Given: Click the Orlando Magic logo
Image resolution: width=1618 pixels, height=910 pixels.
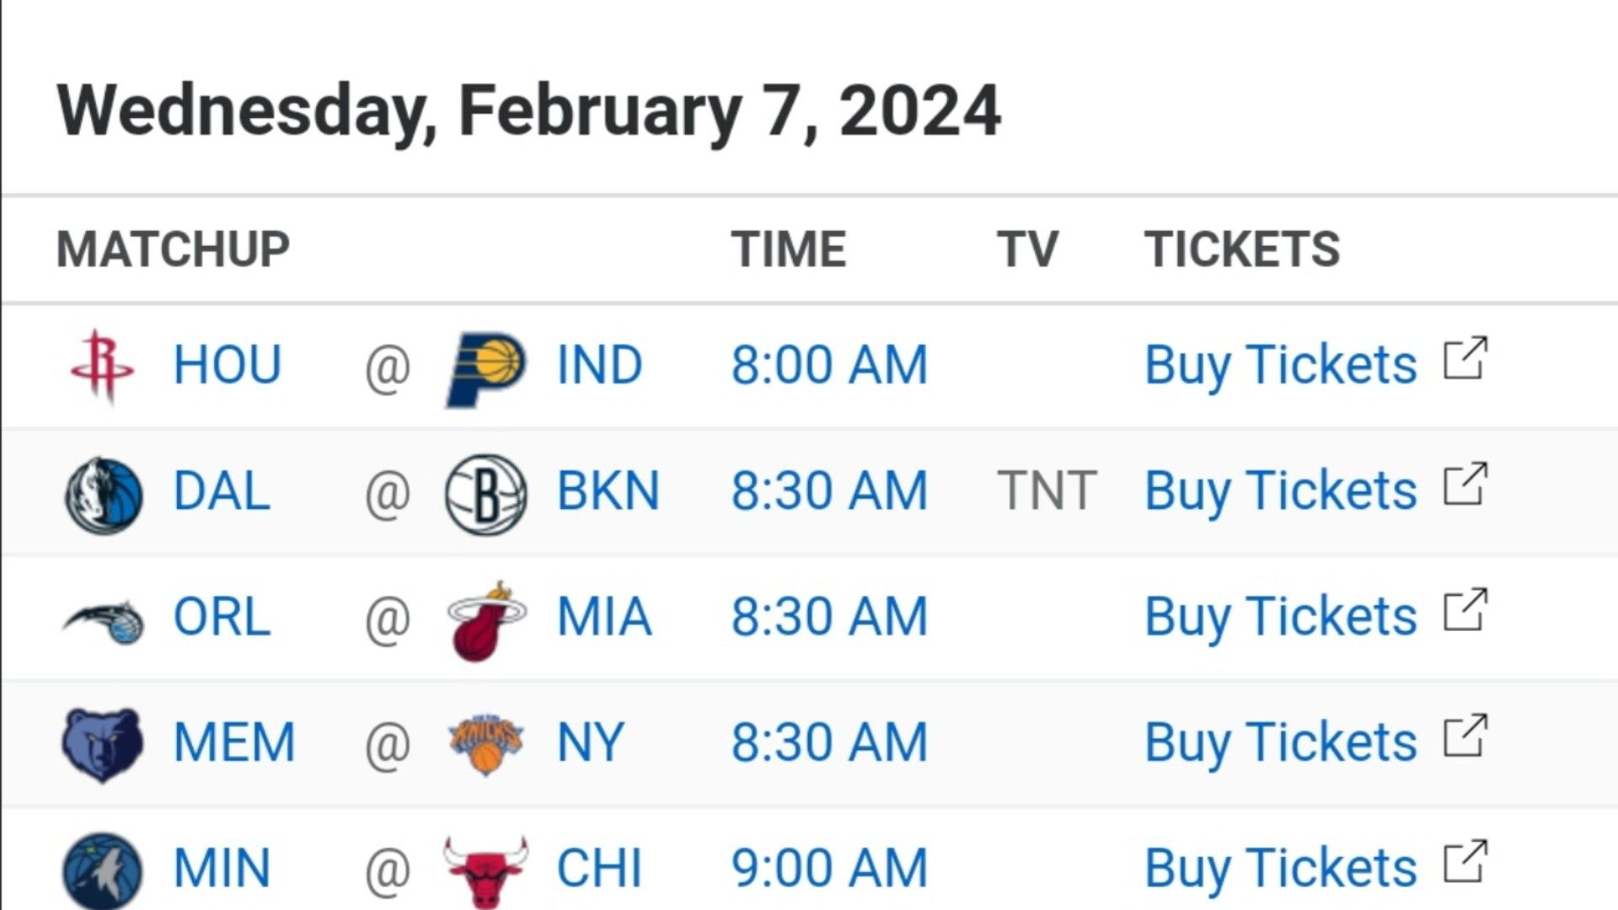Looking at the screenshot, I should (x=104, y=622).
